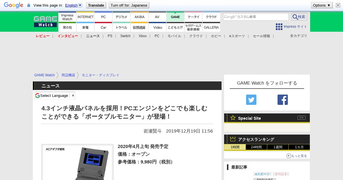Click the インタビュー category link
The image size is (343, 180).
(68, 36)
